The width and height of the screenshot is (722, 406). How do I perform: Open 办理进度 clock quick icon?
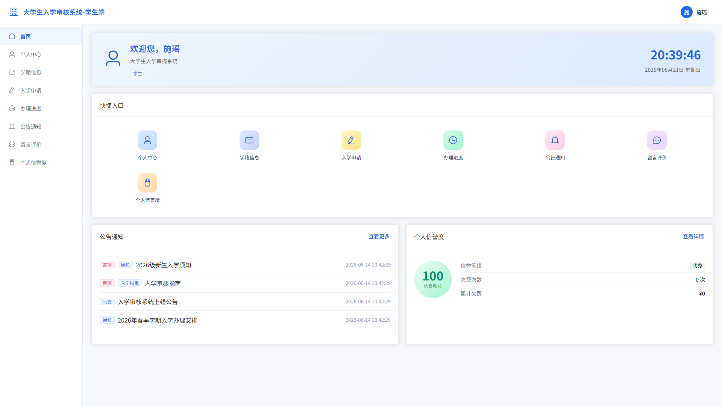pos(453,140)
